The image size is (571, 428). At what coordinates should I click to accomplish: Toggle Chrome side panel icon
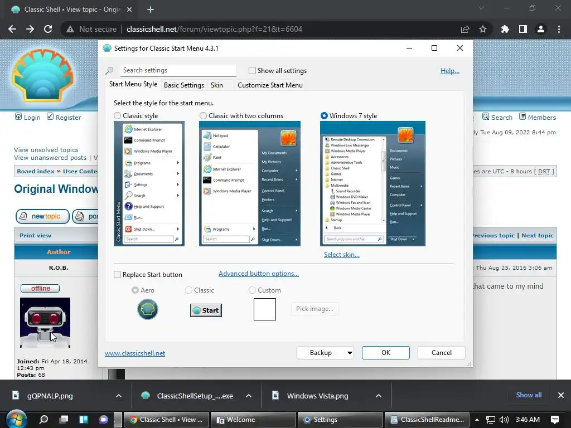click(x=523, y=29)
